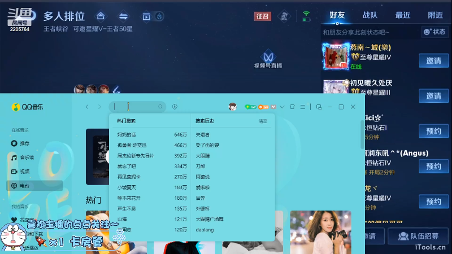Switch to 附近 tab
The width and height of the screenshot is (452, 254).
(x=435, y=15)
